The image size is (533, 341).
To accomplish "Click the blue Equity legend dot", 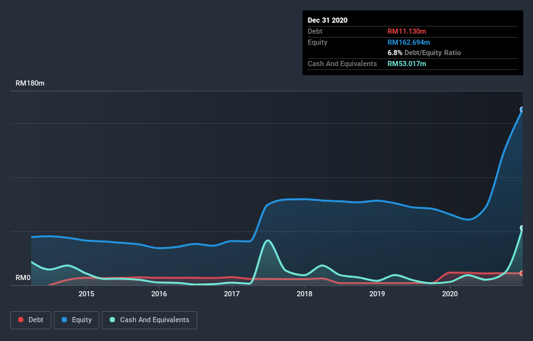I will [x=64, y=320].
